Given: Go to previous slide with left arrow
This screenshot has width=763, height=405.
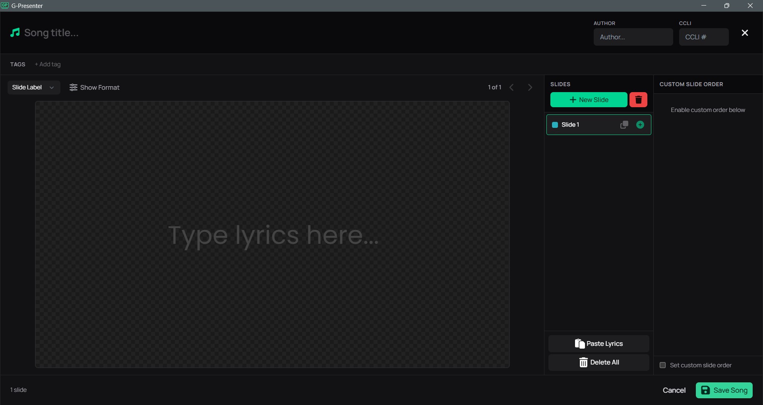Looking at the screenshot, I should [x=511, y=87].
